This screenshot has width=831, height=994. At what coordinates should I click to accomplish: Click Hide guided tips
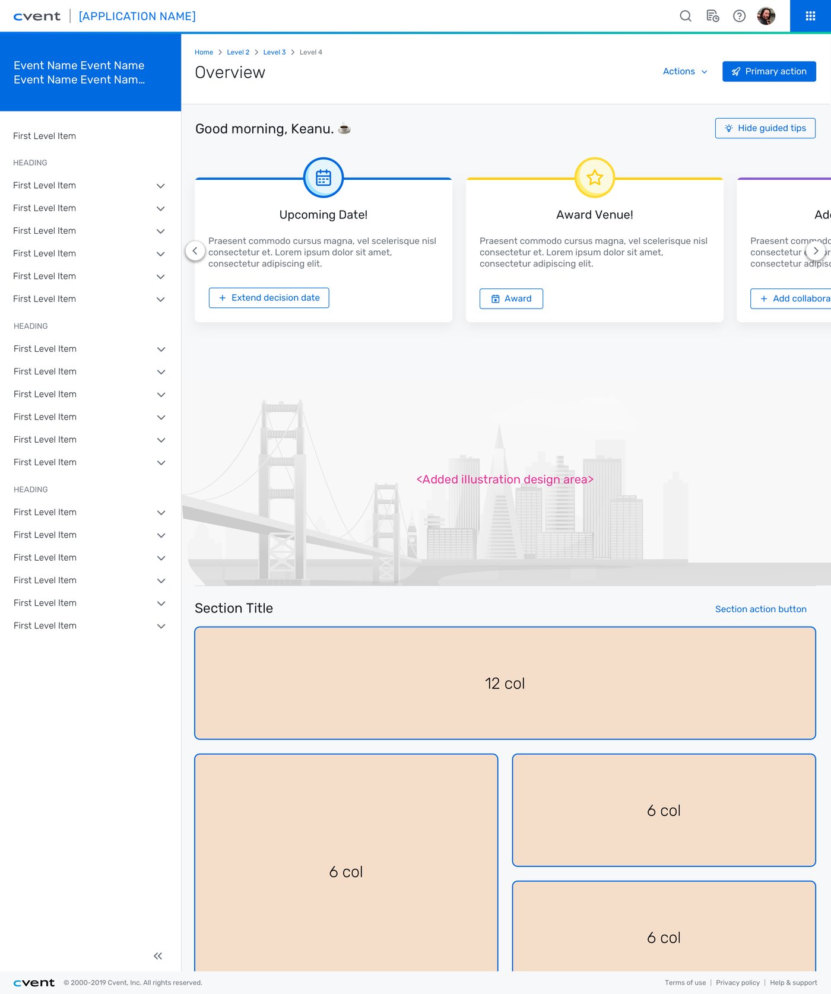[x=765, y=128]
